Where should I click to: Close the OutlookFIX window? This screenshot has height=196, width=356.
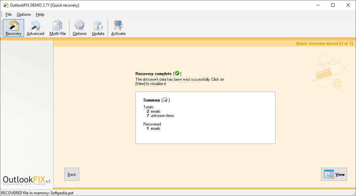point(348,5)
